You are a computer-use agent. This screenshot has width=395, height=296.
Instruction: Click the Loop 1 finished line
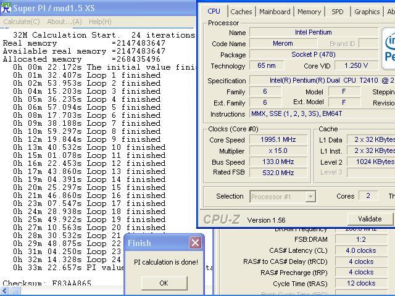coord(87,75)
